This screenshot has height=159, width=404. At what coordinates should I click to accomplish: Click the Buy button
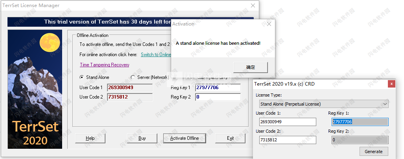tap(142, 138)
